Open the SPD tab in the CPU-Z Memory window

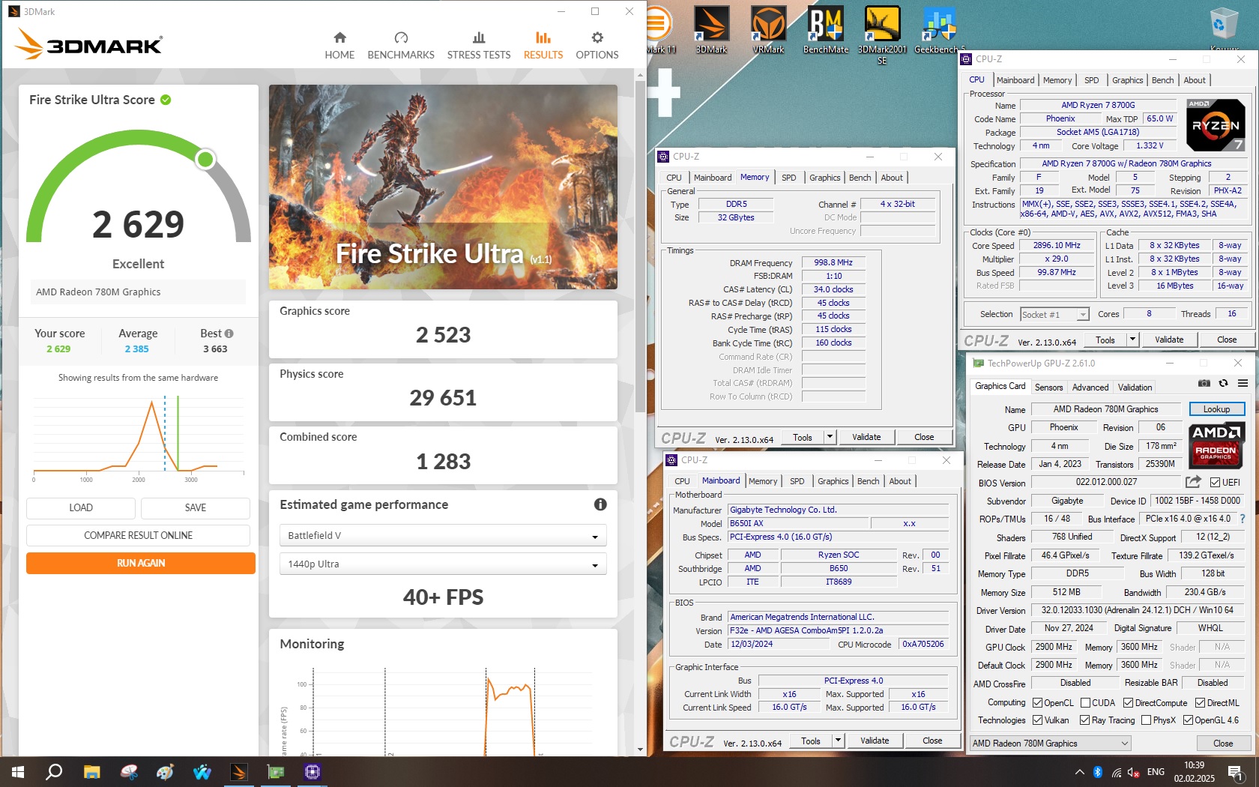pyautogui.click(x=788, y=178)
